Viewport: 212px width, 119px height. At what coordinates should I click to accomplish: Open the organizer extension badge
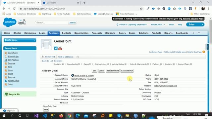pos(9,111)
